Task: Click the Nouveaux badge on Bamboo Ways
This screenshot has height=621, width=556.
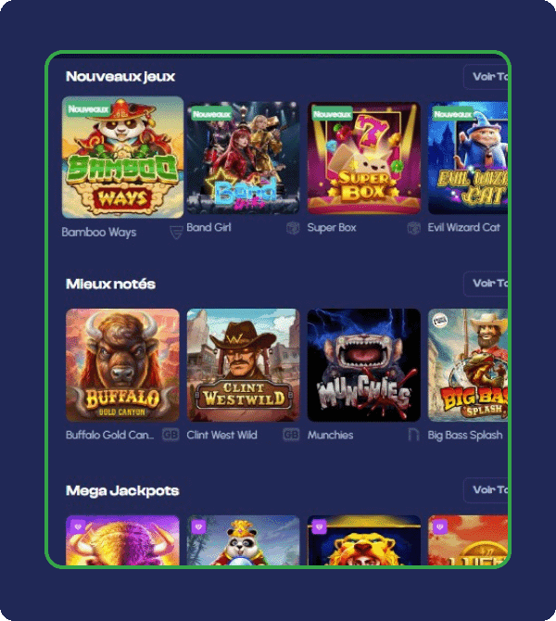Action: tap(88, 109)
